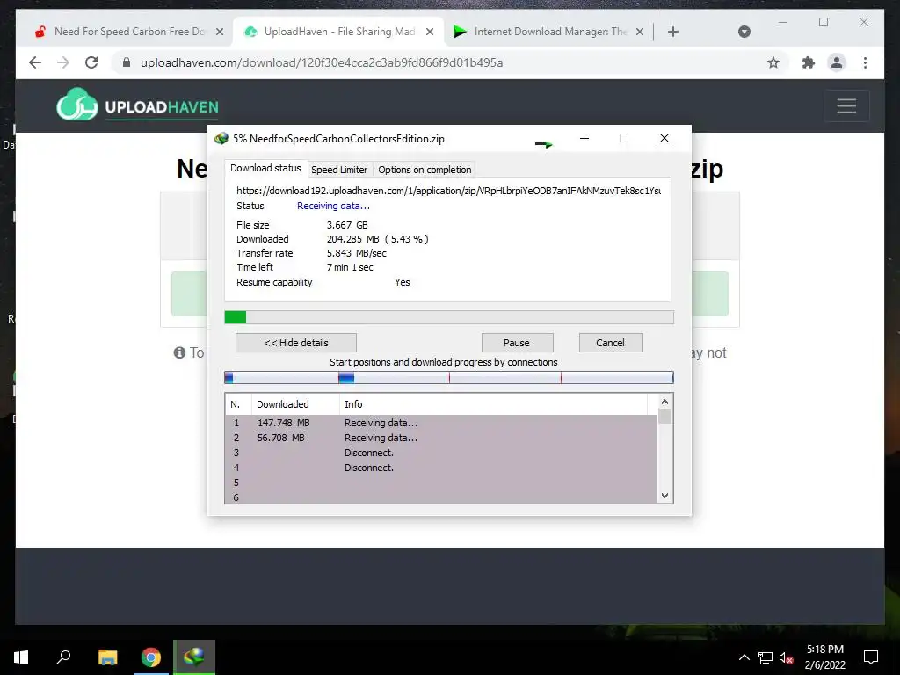The image size is (900, 675).
Task: Select connection row 2 with 56.708 MB
Action: click(x=441, y=438)
